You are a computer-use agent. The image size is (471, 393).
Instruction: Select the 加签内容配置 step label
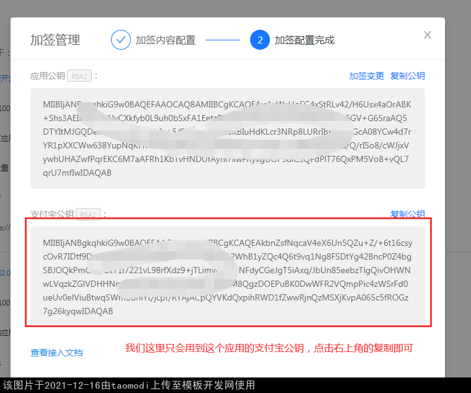(x=166, y=40)
